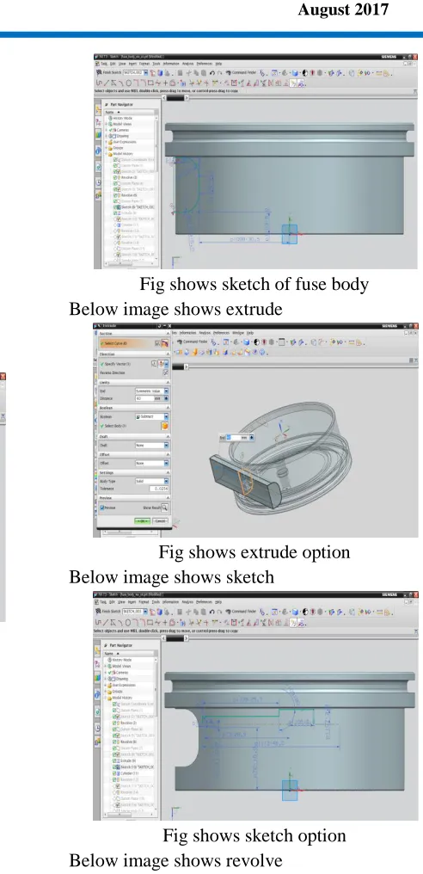
Task: Click Finish Sketch in the fuse body sketch figure
Action: coord(109,73)
